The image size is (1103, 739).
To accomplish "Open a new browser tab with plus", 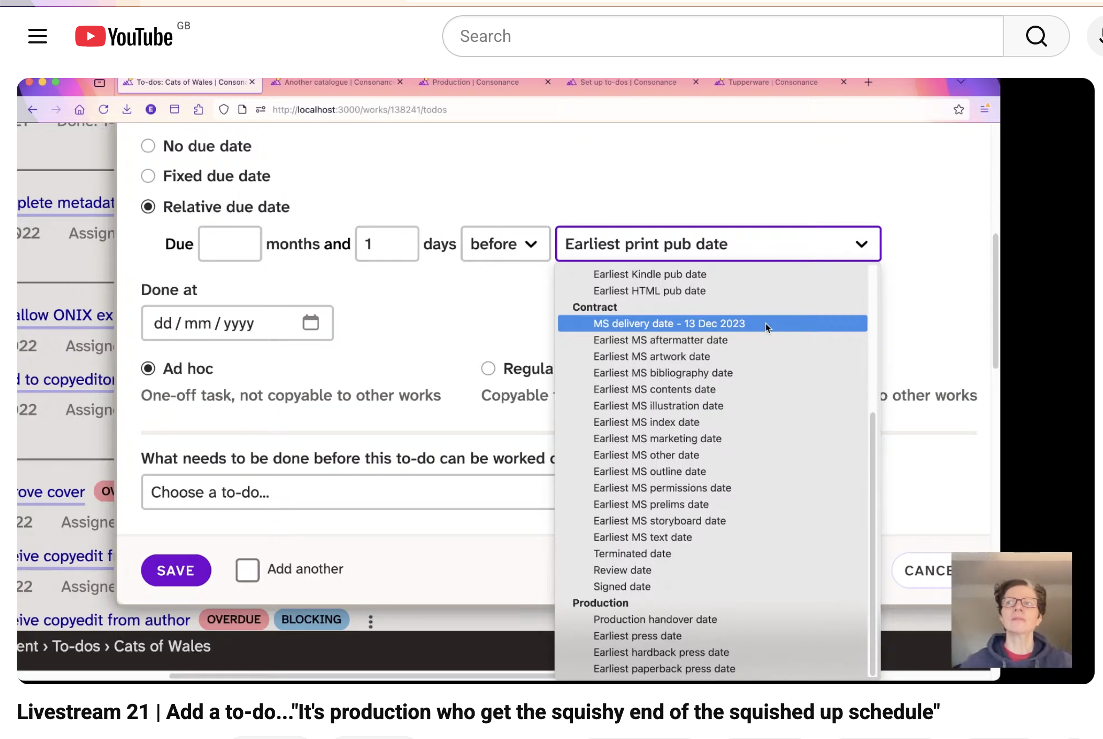I will click(x=868, y=82).
